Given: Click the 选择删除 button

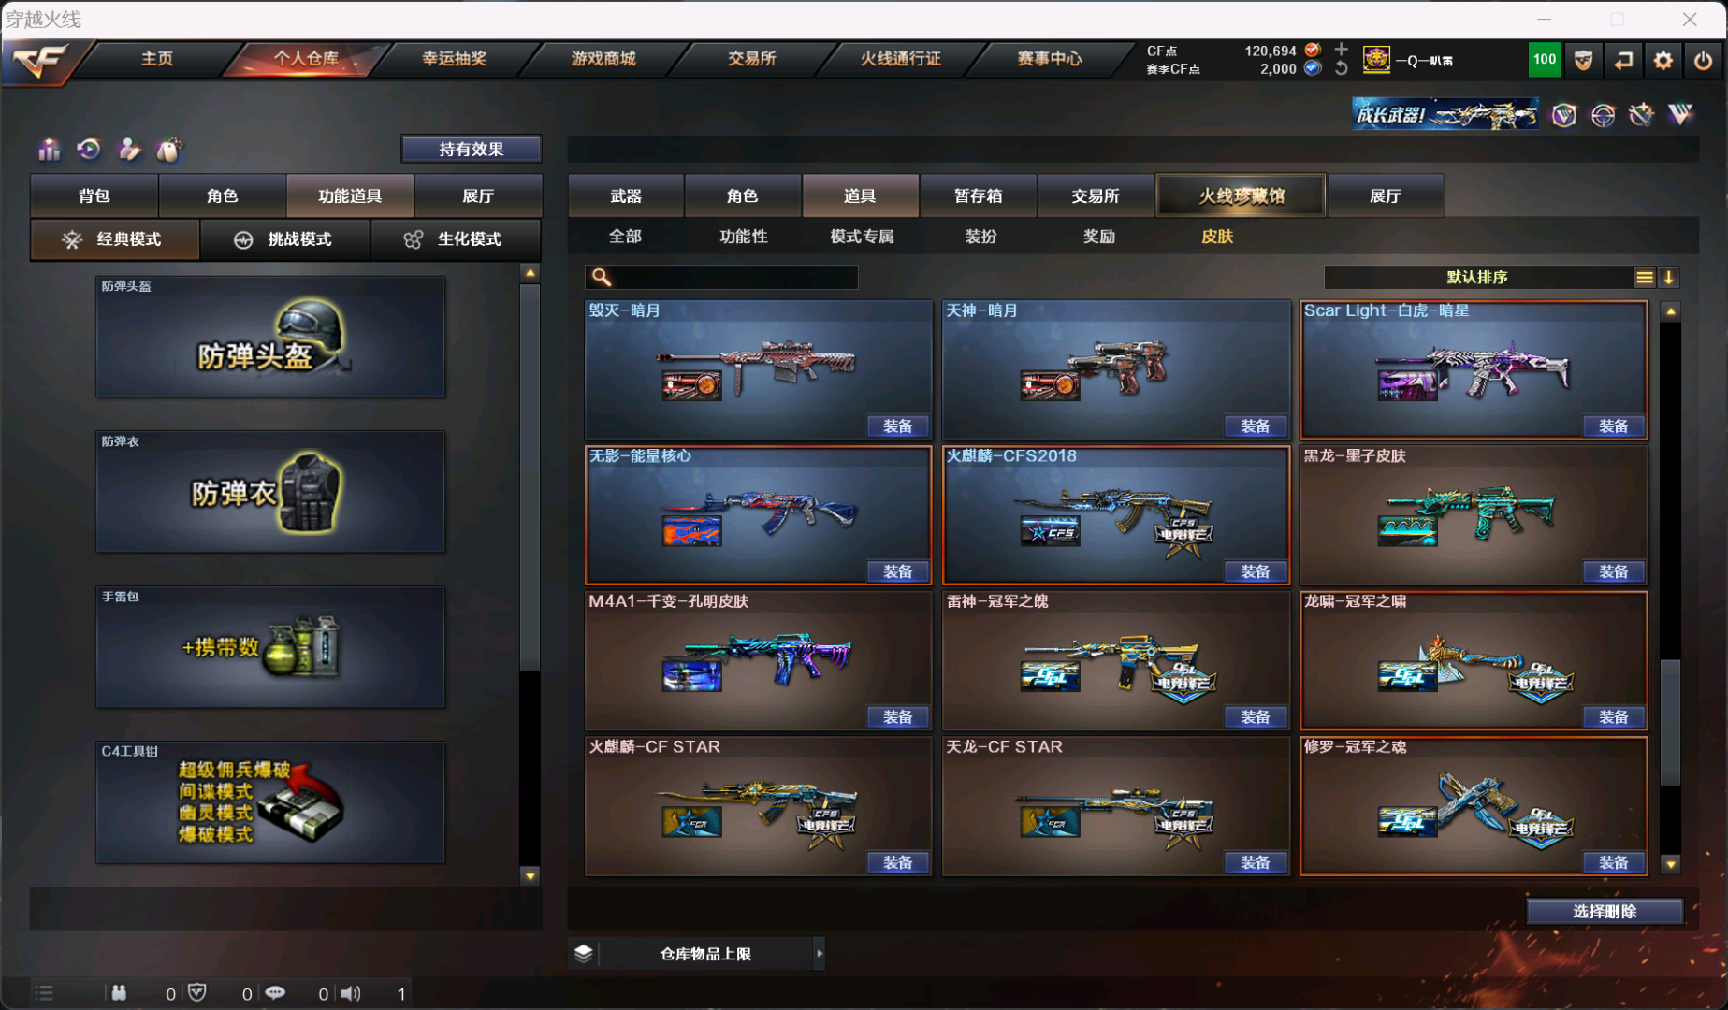Looking at the screenshot, I should click(1605, 911).
